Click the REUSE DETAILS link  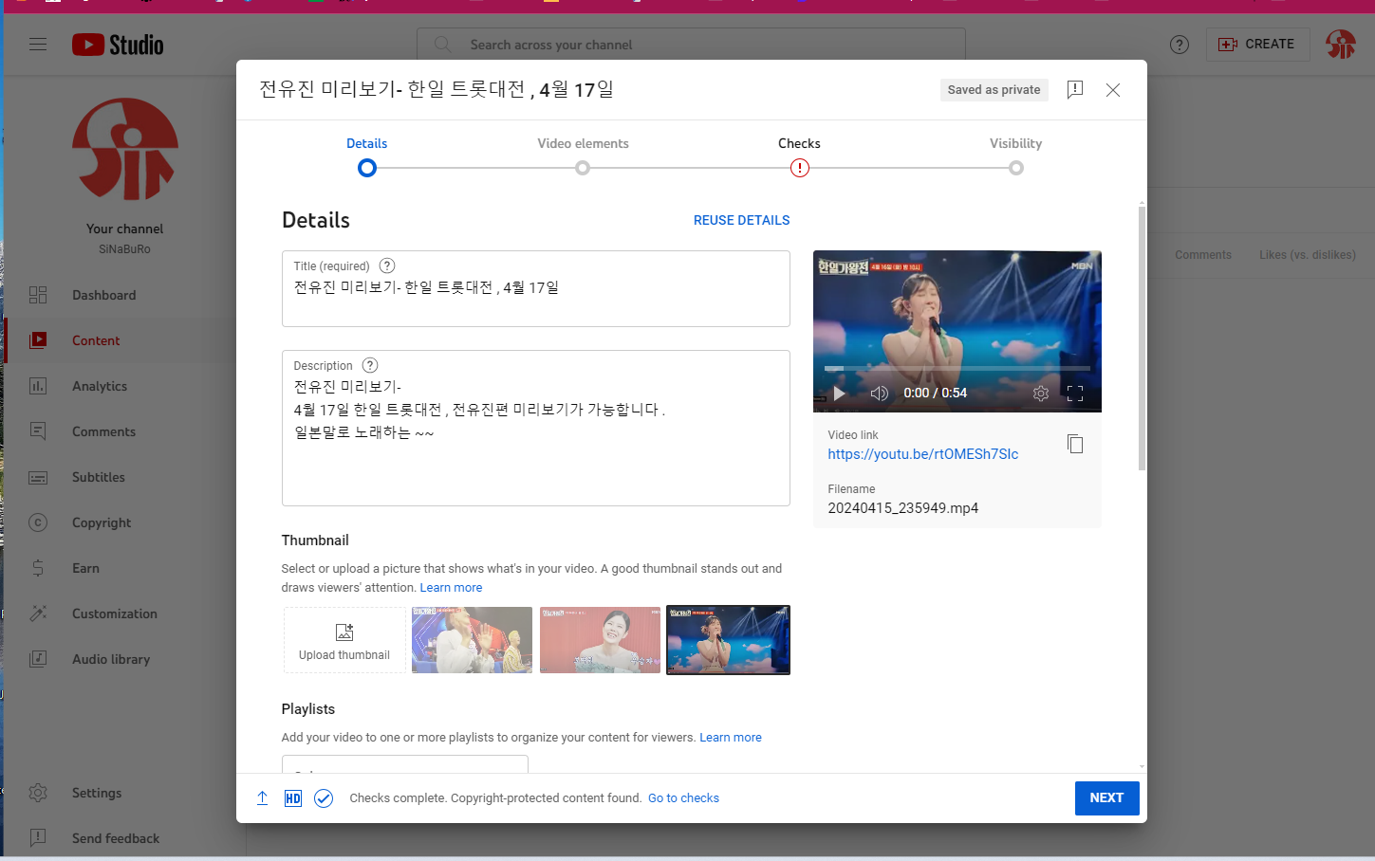coord(741,220)
